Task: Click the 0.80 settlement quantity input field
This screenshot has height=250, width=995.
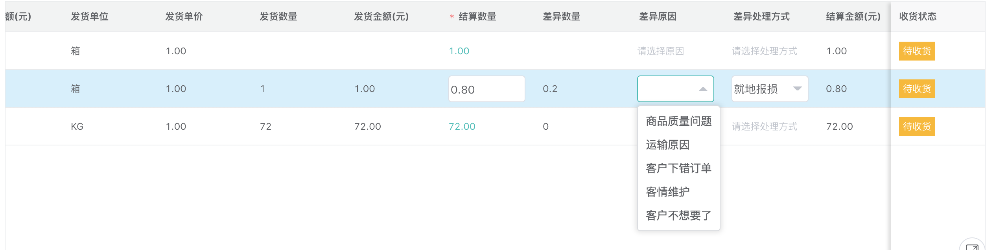Action: [486, 89]
